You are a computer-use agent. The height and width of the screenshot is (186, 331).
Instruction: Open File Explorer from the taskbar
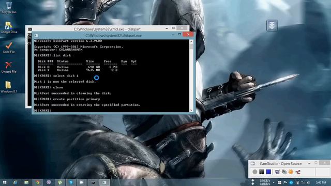pyautogui.click(x=26, y=182)
